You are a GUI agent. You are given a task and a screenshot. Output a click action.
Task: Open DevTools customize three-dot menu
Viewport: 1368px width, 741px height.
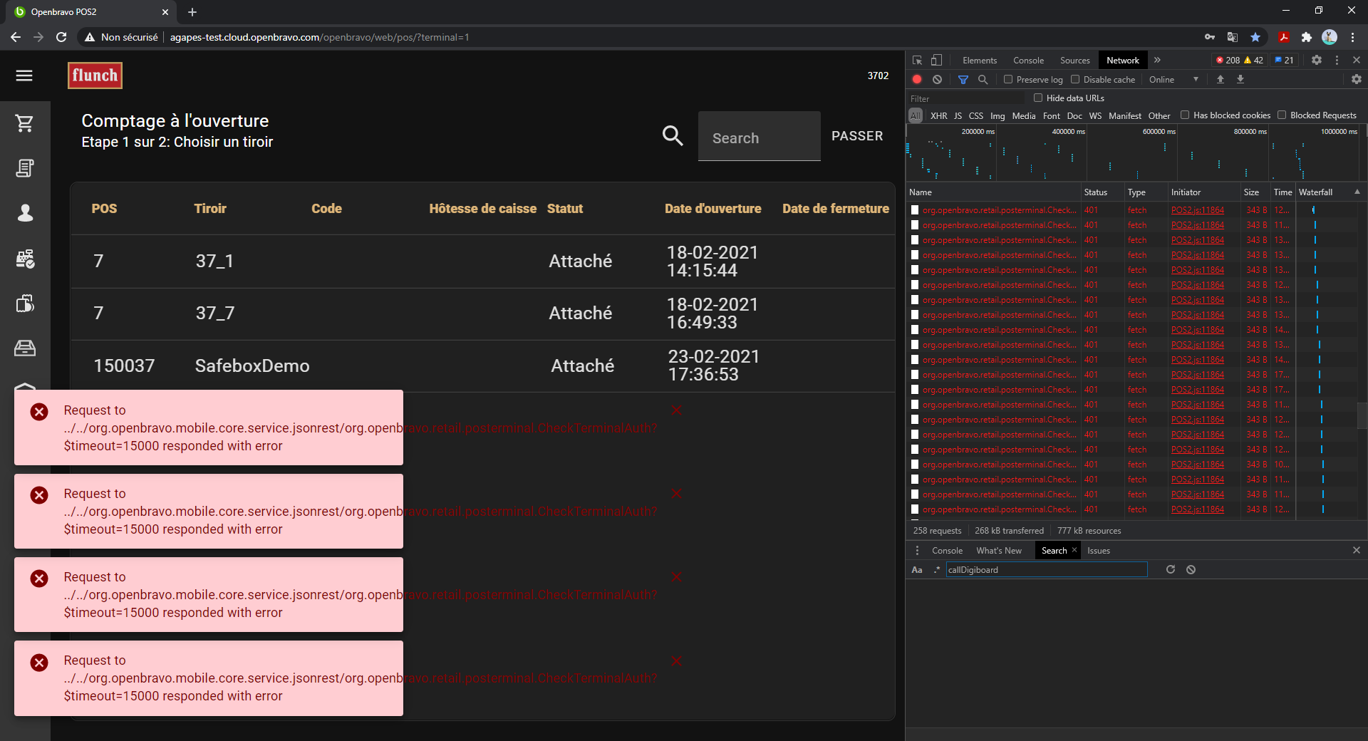pos(1337,61)
